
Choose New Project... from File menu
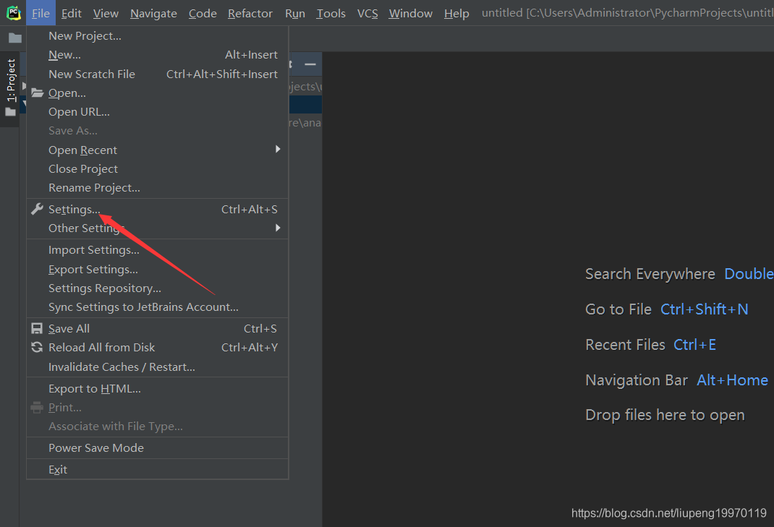pyautogui.click(x=158, y=36)
